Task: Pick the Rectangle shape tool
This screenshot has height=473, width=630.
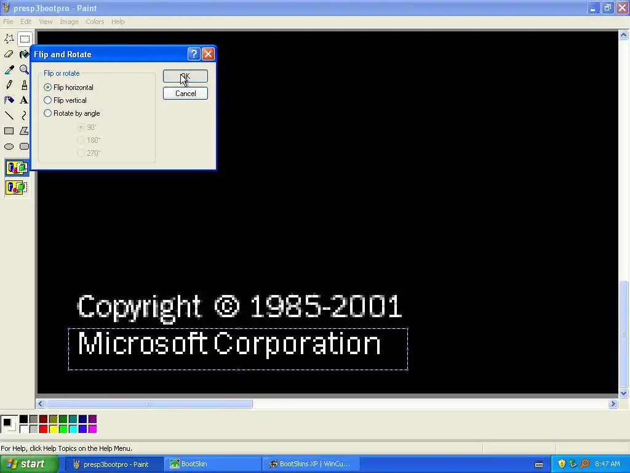Action: coord(9,131)
